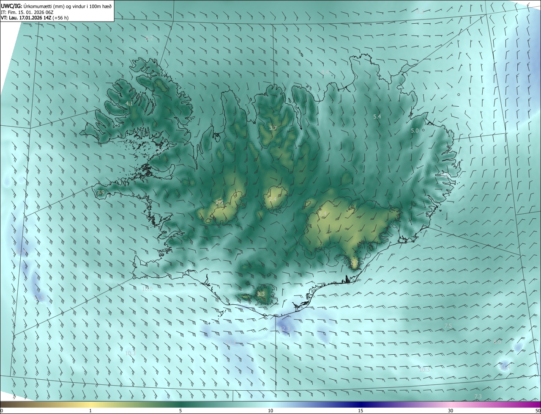Click the 10.0 value off the southwest coast

click(x=147, y=289)
